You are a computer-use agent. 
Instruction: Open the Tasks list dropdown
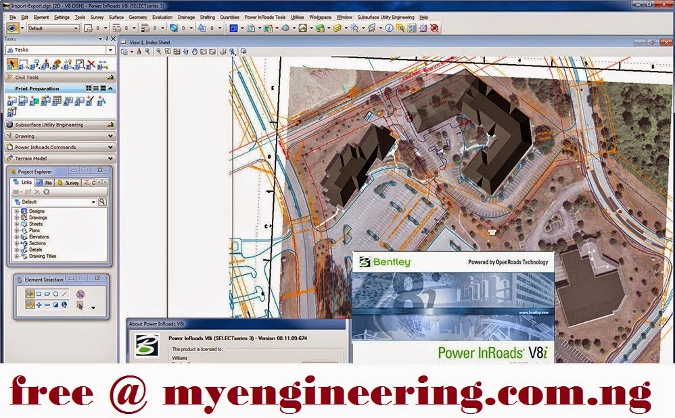pyautogui.click(x=110, y=50)
